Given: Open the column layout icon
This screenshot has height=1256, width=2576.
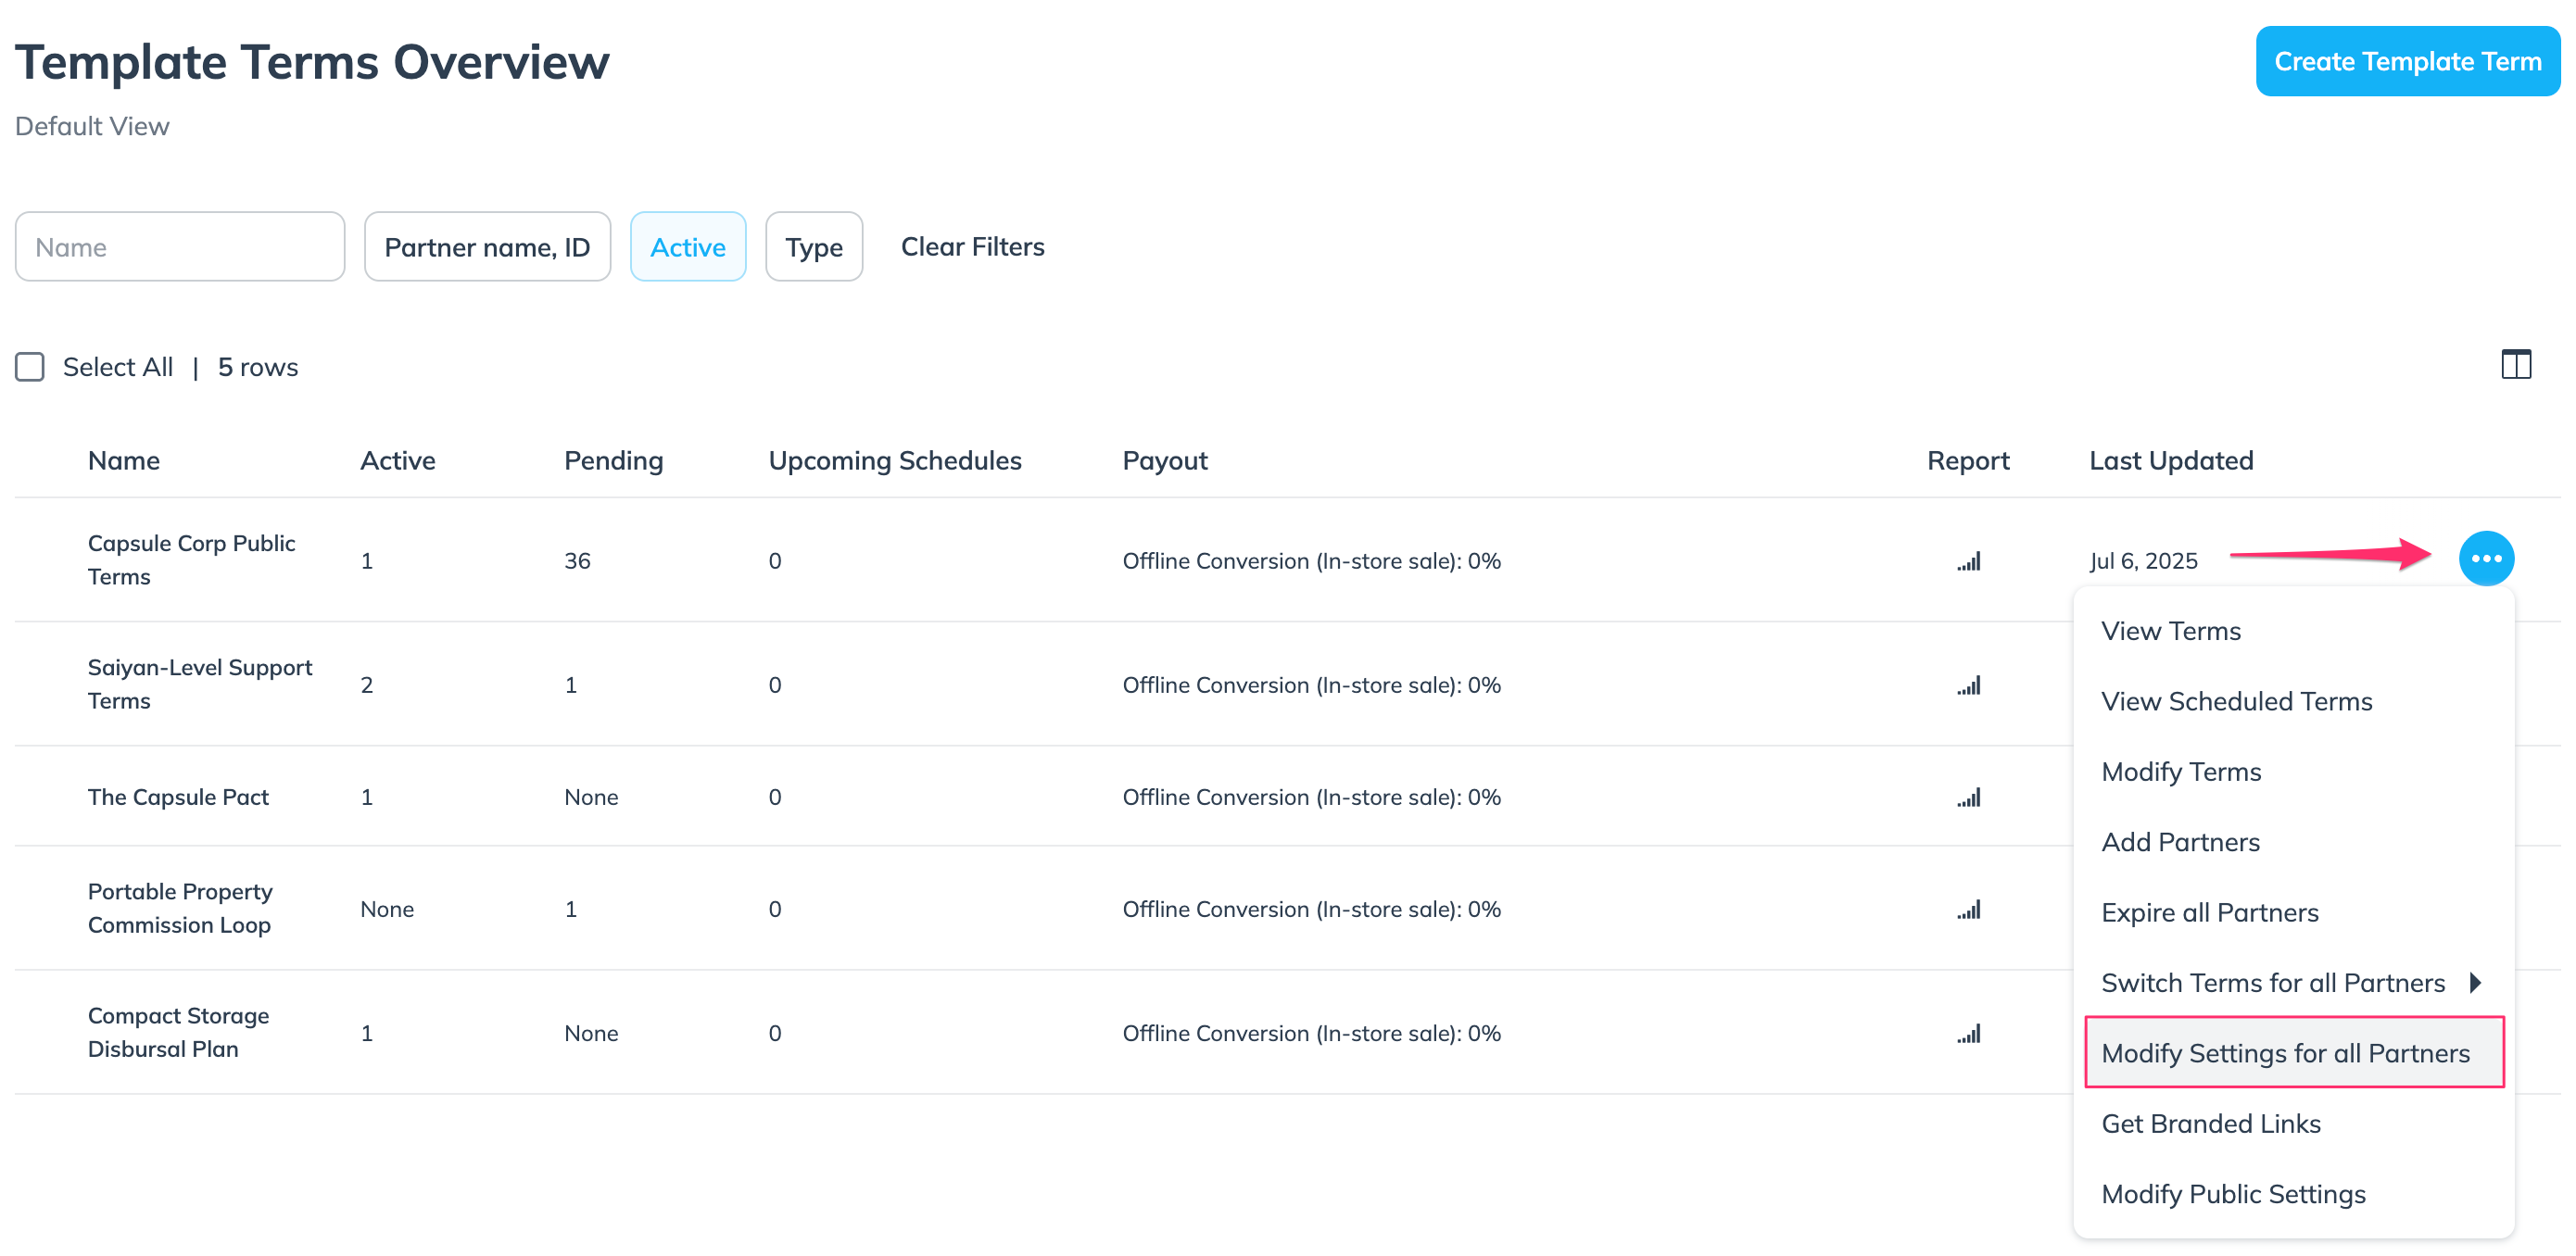Looking at the screenshot, I should [x=2515, y=365].
